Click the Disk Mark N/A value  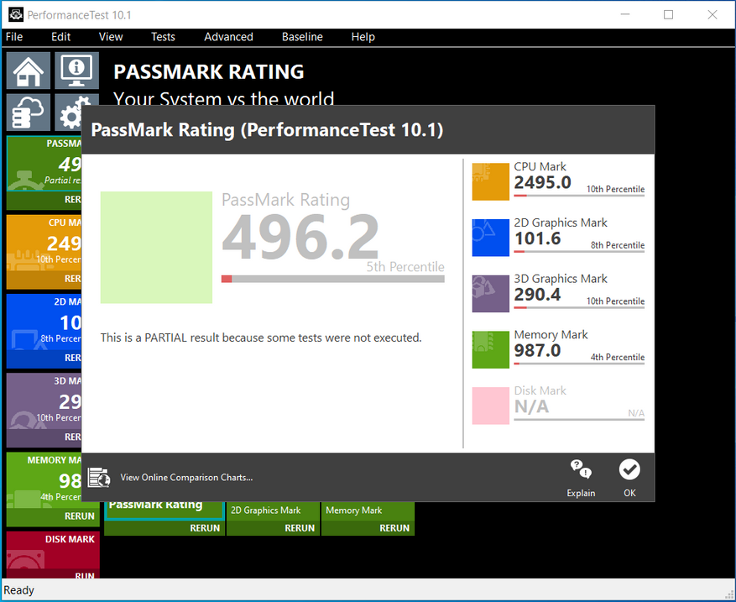pos(531,406)
